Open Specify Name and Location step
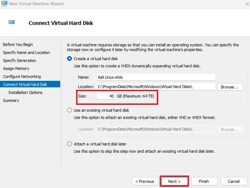 coord(26,53)
